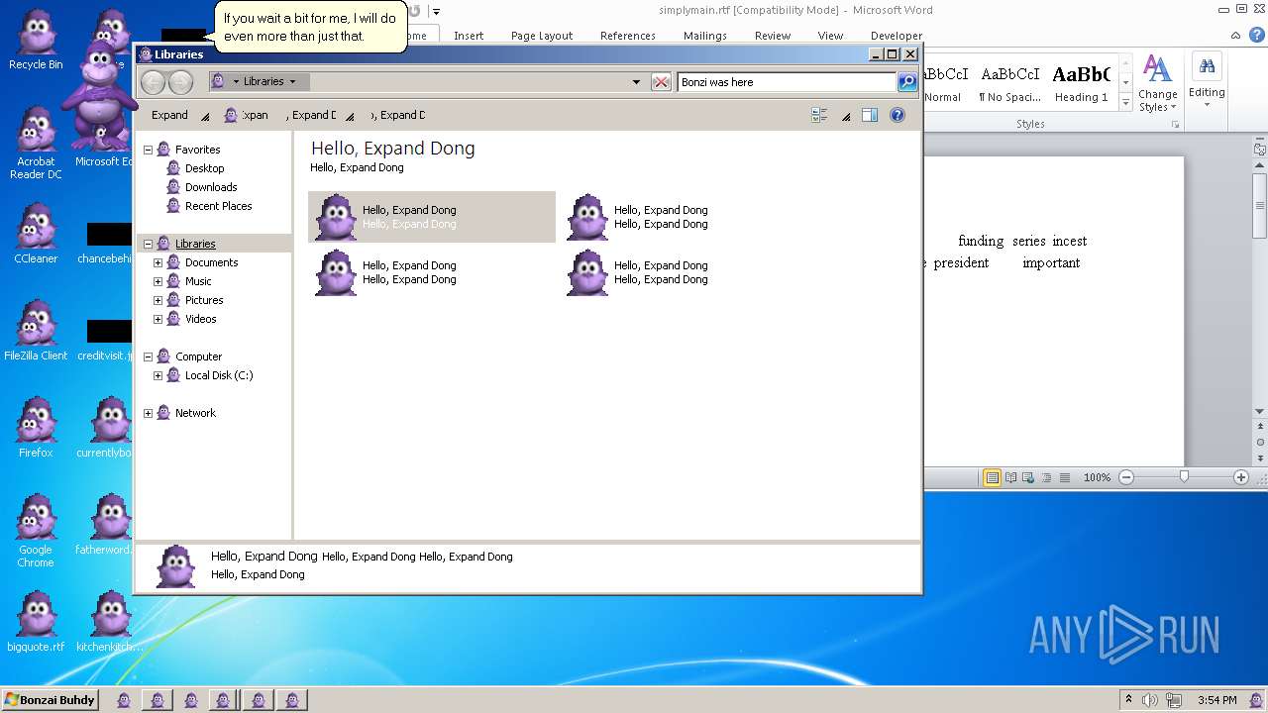Switch to Insert tab in Word
The image size is (1268, 713).
click(469, 36)
